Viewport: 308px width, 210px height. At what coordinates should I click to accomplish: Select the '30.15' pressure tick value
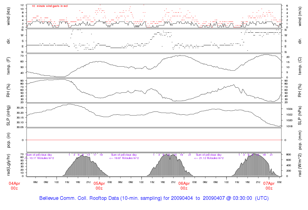click(x=20, y=118)
